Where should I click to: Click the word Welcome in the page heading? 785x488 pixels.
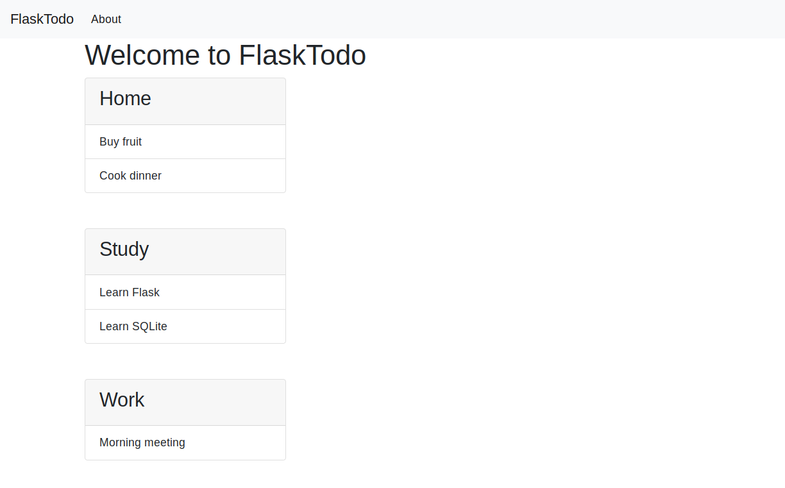click(142, 55)
